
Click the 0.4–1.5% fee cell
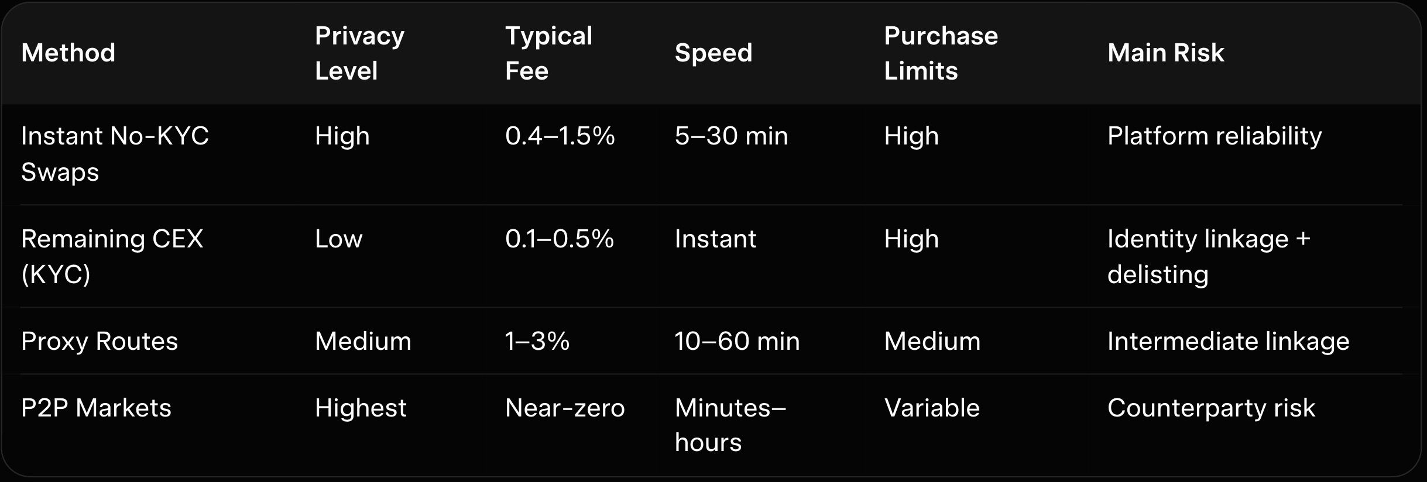click(560, 136)
